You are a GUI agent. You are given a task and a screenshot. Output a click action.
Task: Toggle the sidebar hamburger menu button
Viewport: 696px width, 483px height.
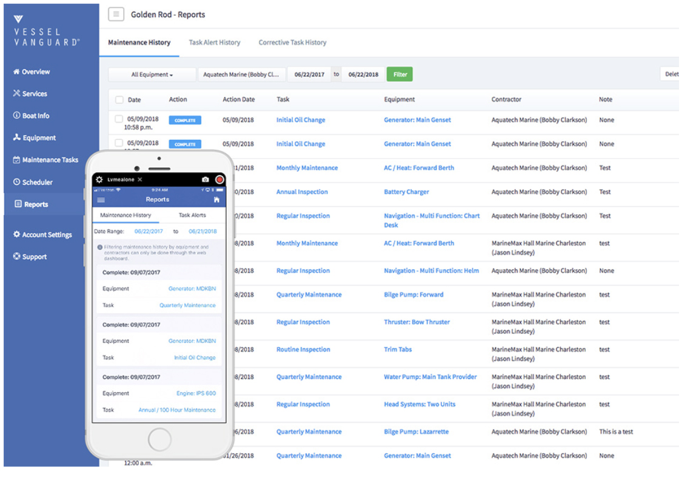(x=116, y=14)
